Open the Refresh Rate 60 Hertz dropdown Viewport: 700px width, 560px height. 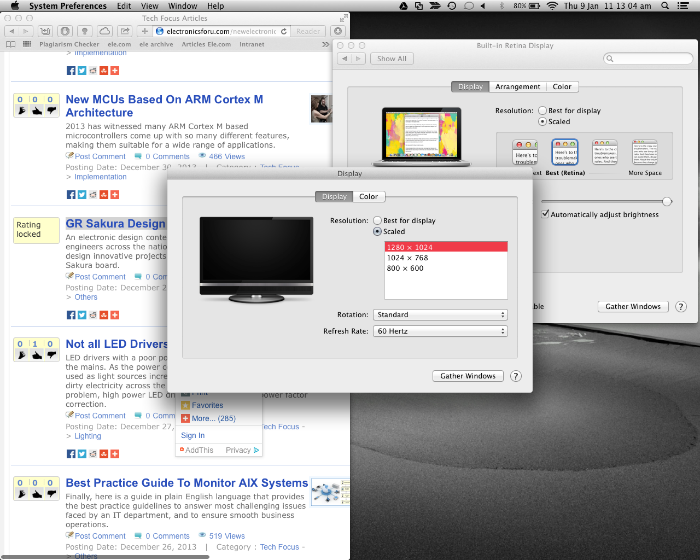point(440,331)
